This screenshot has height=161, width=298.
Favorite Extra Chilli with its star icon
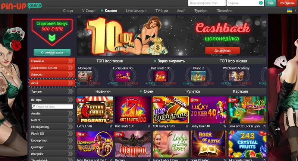click(111, 126)
